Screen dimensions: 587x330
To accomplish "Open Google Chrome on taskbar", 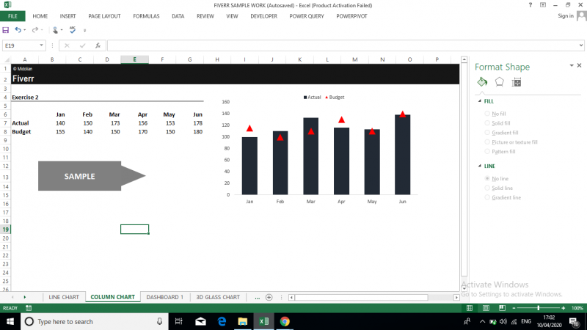I will point(285,321).
